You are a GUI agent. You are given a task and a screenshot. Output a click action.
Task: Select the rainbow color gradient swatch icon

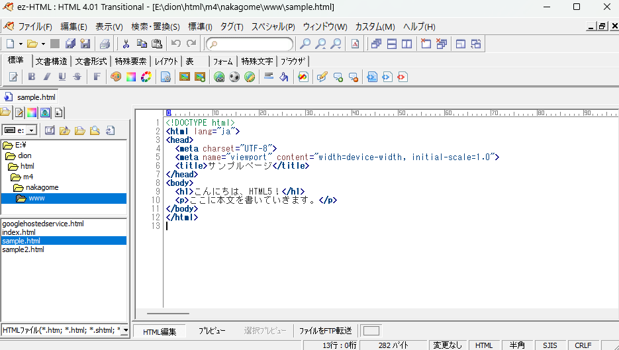click(x=131, y=77)
